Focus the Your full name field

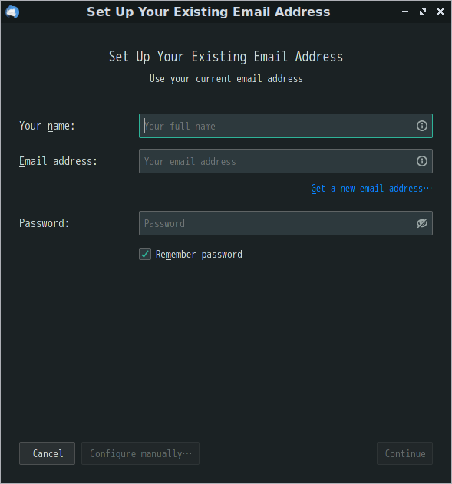(285, 126)
